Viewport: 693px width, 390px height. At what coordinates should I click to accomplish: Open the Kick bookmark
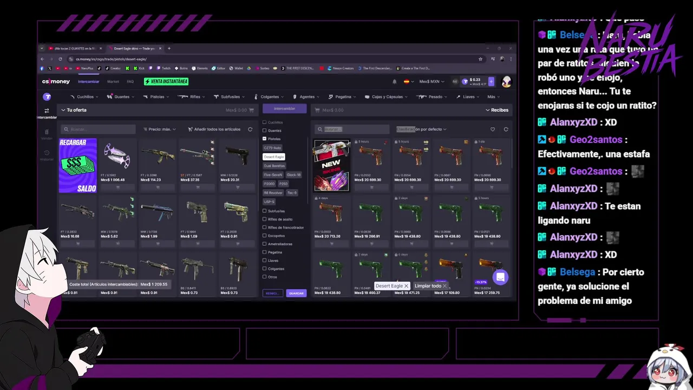coord(139,68)
